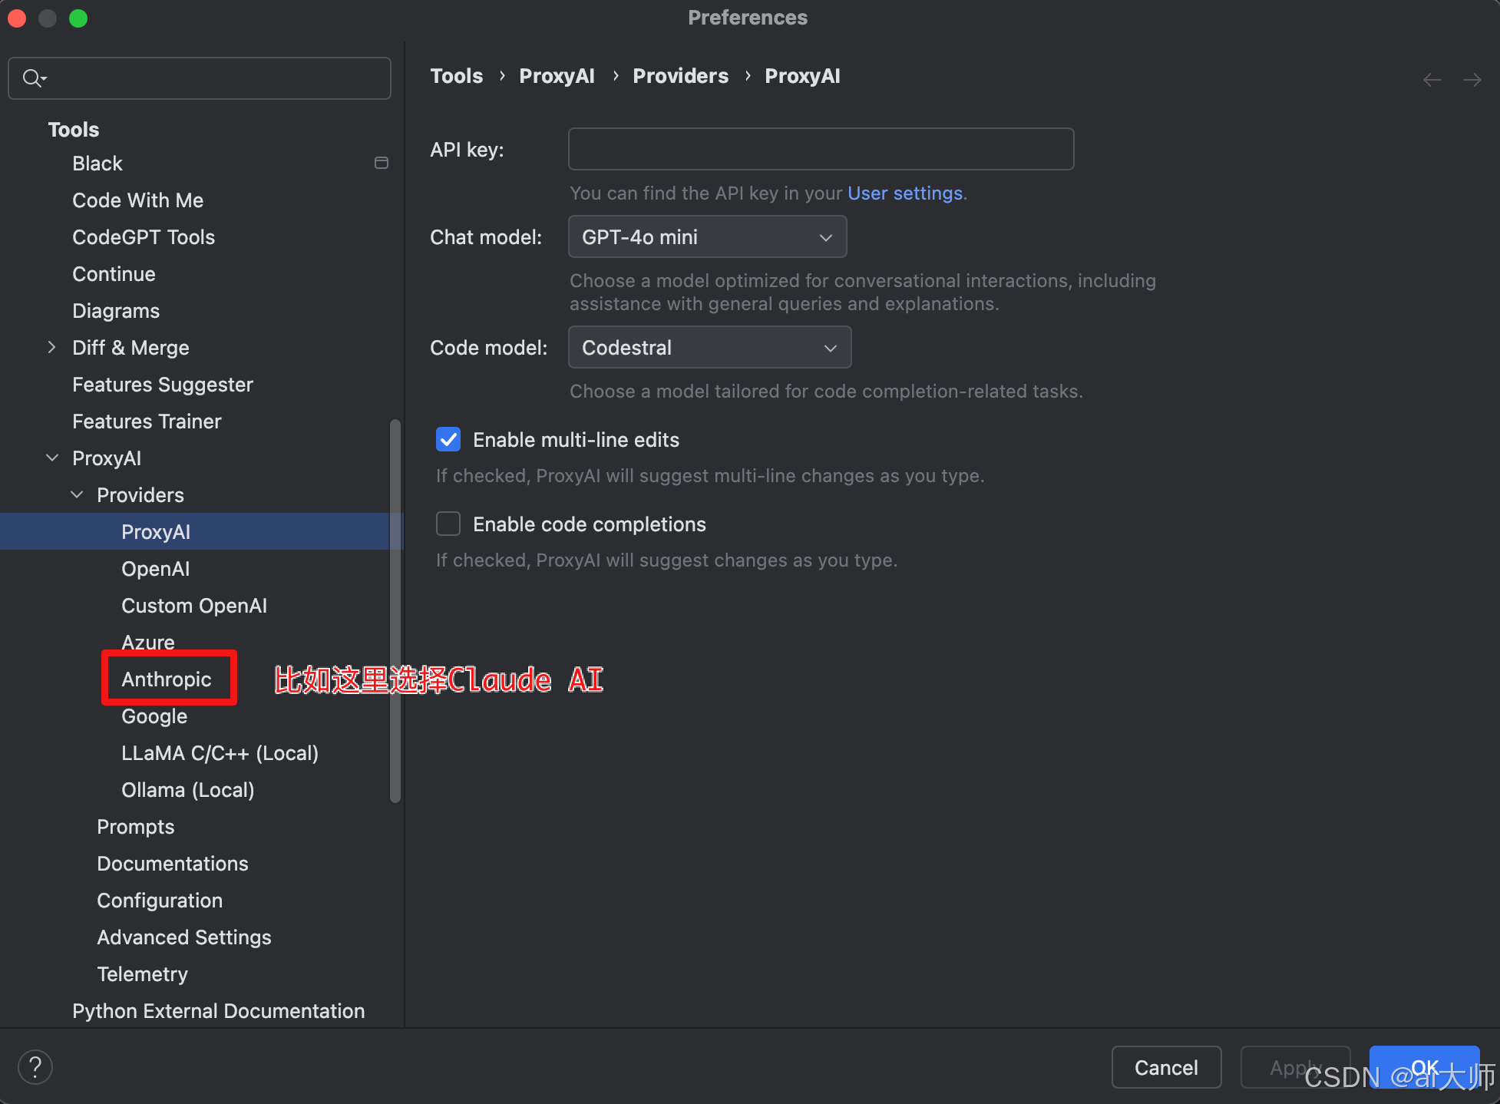This screenshot has height=1104, width=1500.
Task: Collapse the Providers tree node
Action: click(77, 495)
